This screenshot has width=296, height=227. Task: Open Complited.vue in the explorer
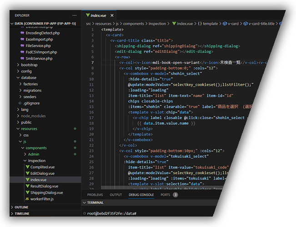[x=42, y=167]
